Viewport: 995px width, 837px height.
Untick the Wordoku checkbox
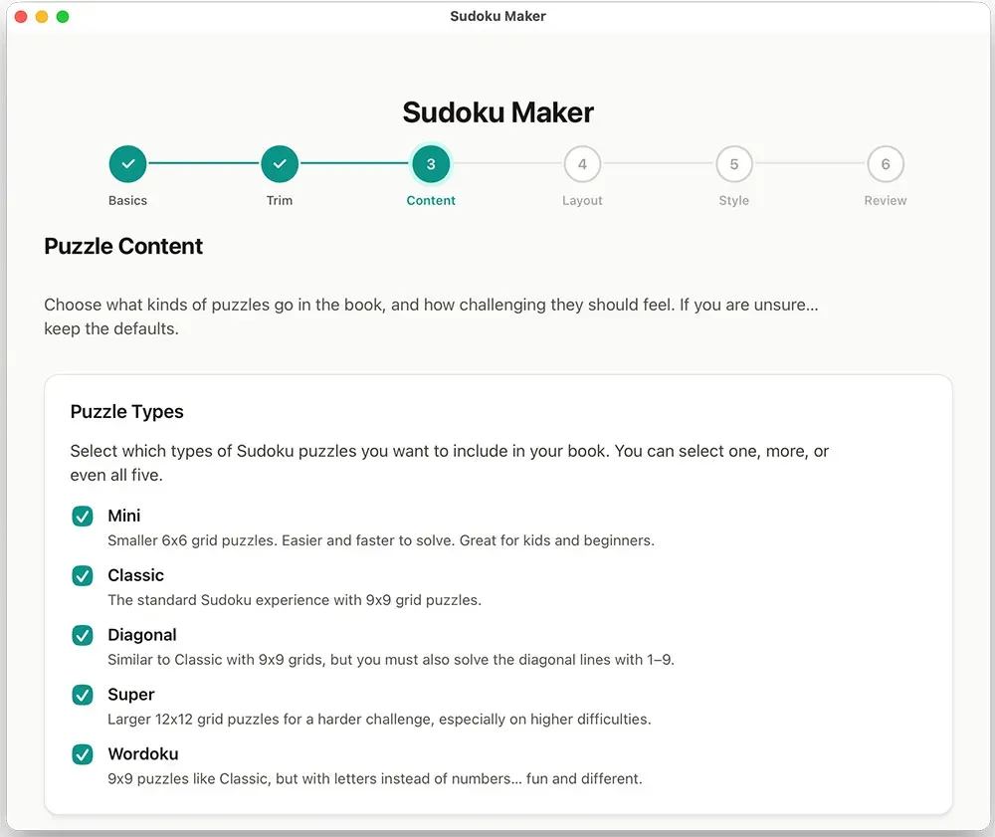pos(82,753)
